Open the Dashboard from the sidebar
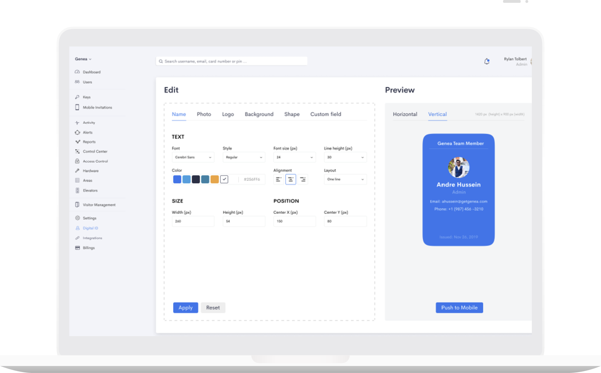This screenshot has height=373, width=601. click(91, 72)
